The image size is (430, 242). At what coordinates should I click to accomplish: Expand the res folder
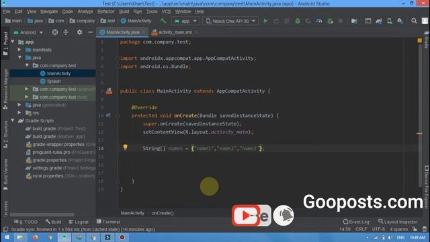[19, 112]
